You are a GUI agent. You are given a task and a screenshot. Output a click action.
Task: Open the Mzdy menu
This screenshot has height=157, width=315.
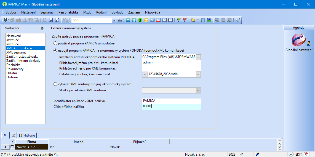pyautogui.click(x=87, y=12)
